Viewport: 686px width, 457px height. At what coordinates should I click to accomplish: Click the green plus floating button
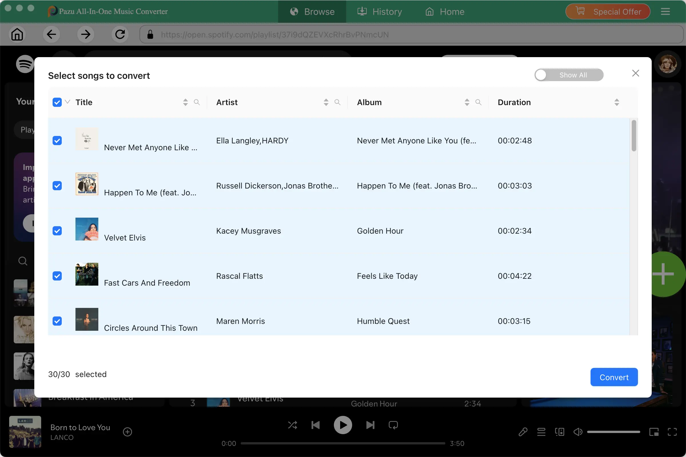tap(664, 274)
